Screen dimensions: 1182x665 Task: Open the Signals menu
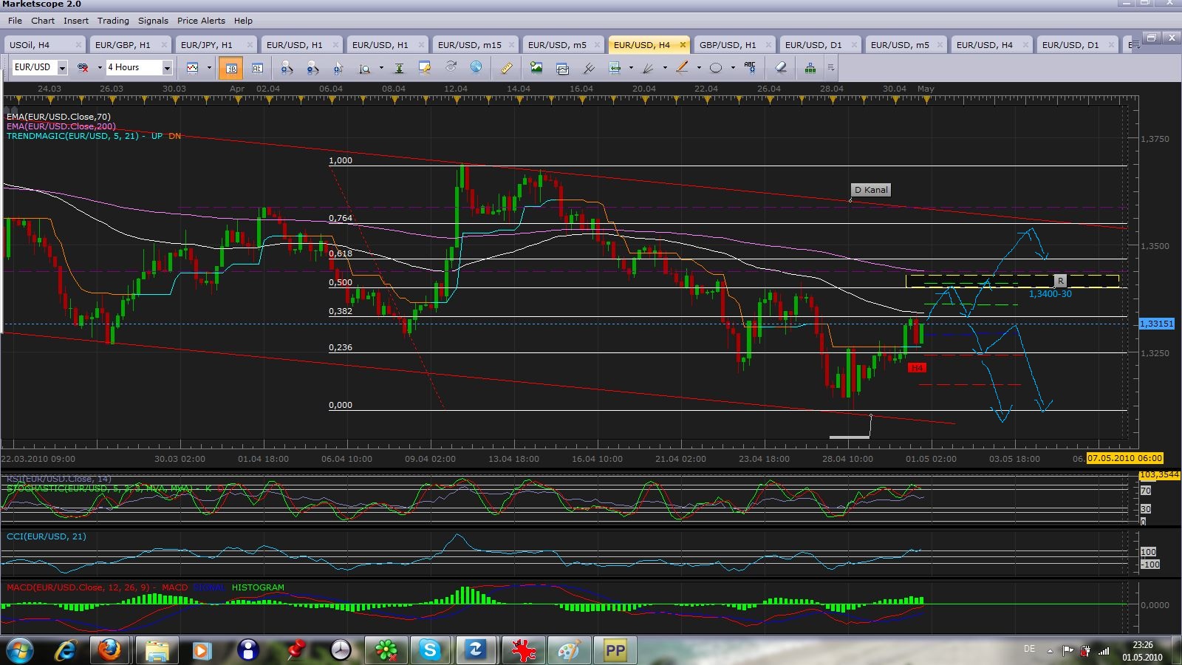coord(153,21)
